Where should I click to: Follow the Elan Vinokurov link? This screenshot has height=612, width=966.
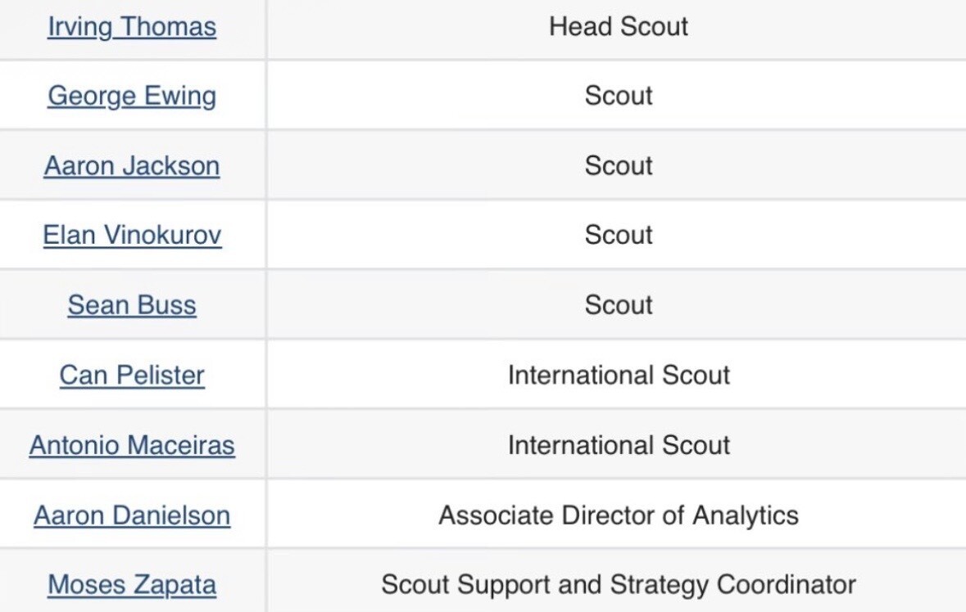(132, 236)
